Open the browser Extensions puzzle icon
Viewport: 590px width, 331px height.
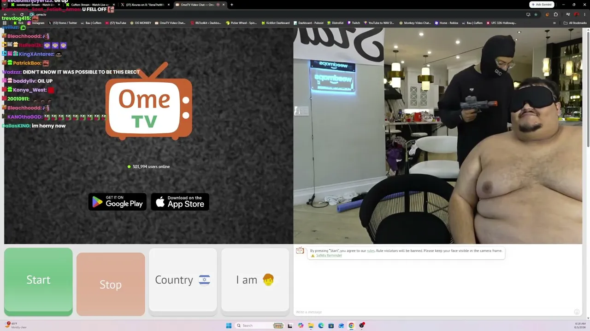click(x=556, y=14)
